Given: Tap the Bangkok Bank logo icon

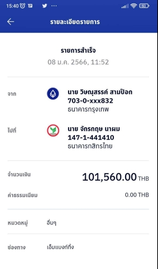Looking at the screenshot, I should [53, 94].
